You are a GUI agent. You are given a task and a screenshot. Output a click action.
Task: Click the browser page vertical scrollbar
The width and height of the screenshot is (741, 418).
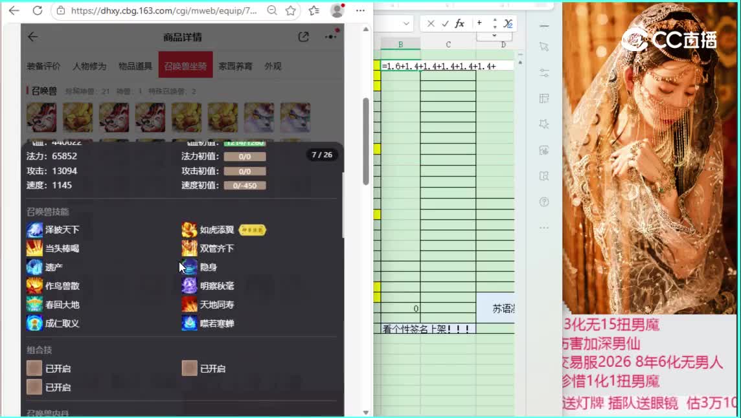point(366,142)
